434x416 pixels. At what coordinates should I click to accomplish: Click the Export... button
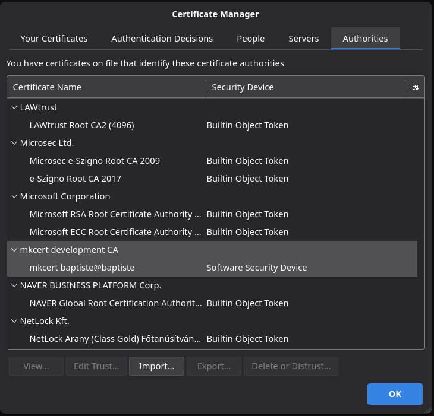(x=214, y=366)
